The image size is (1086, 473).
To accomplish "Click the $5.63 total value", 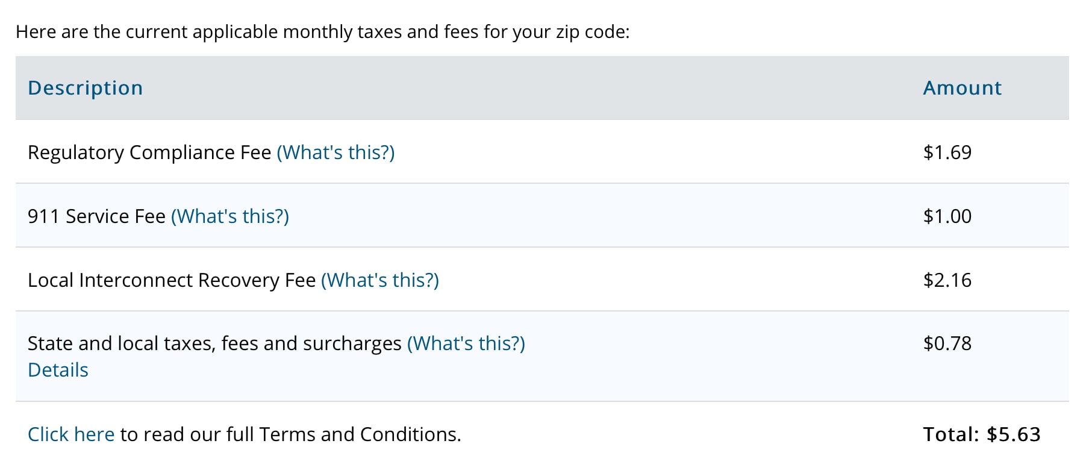I will point(1014,434).
